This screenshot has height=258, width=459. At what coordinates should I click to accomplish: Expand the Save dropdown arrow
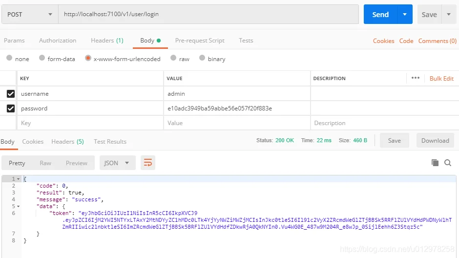point(449,15)
